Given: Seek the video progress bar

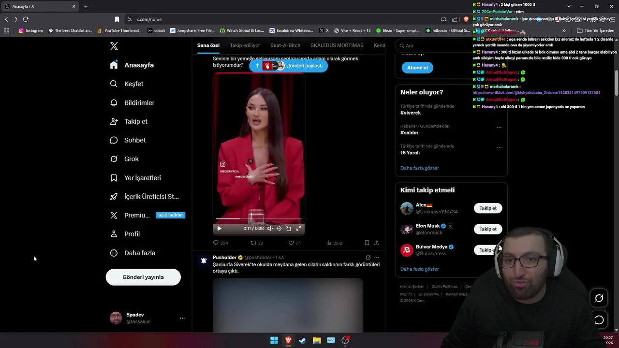Looking at the screenshot, I should (259, 219).
